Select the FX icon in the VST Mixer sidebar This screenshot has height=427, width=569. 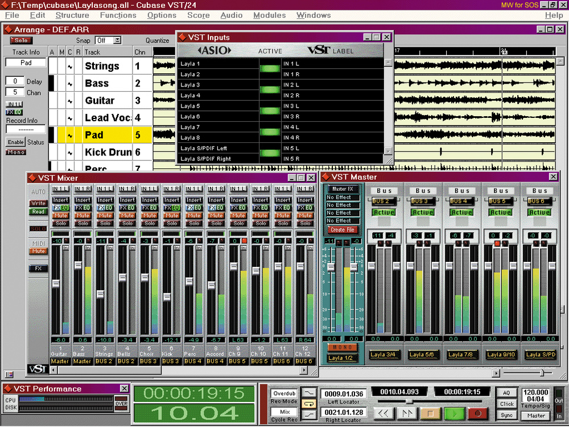pyautogui.click(x=38, y=268)
